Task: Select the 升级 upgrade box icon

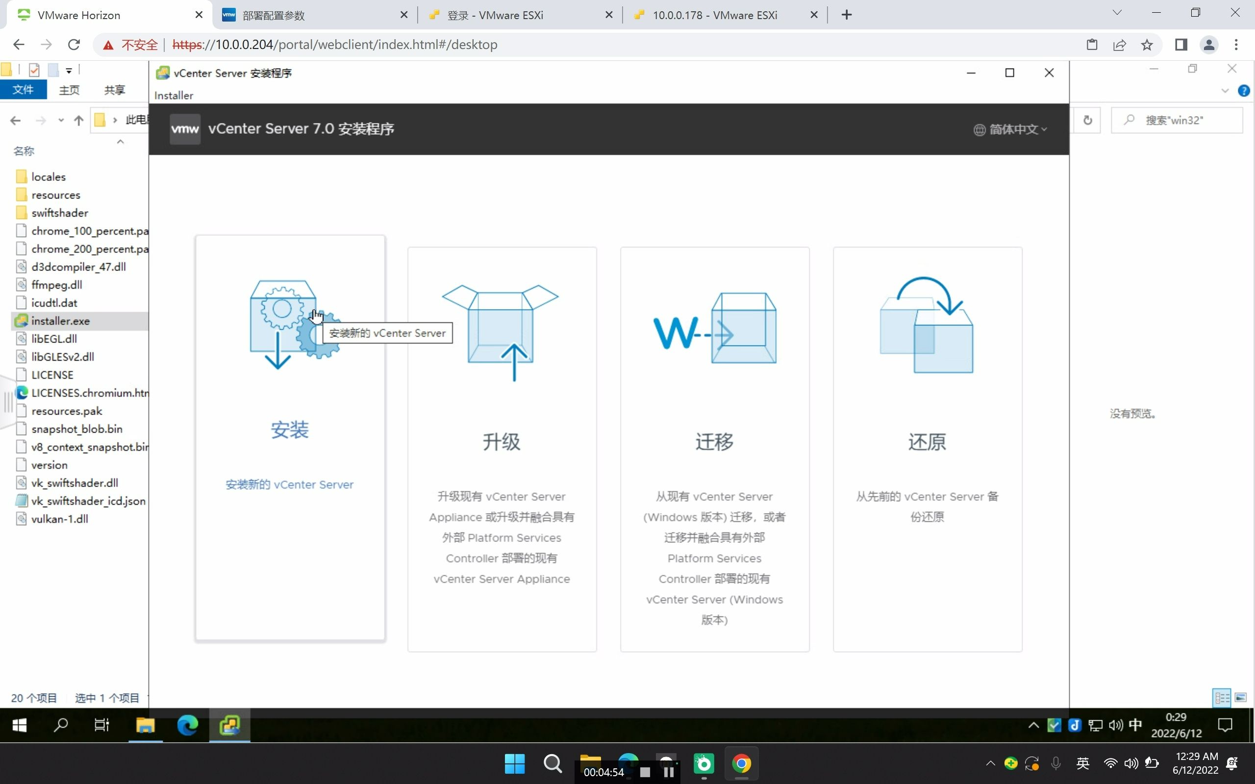Action: 501,332
